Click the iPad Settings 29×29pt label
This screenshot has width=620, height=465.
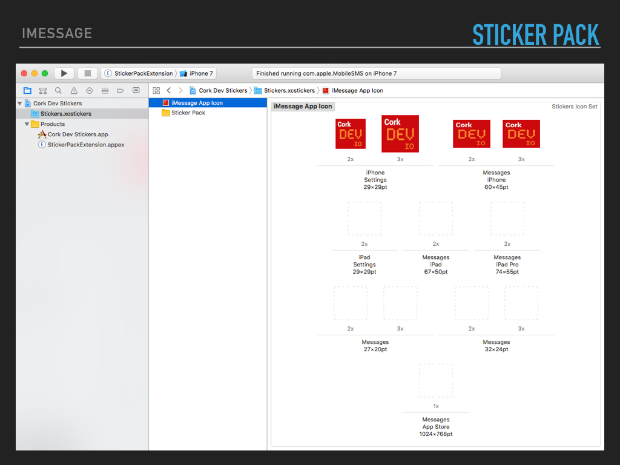click(364, 265)
